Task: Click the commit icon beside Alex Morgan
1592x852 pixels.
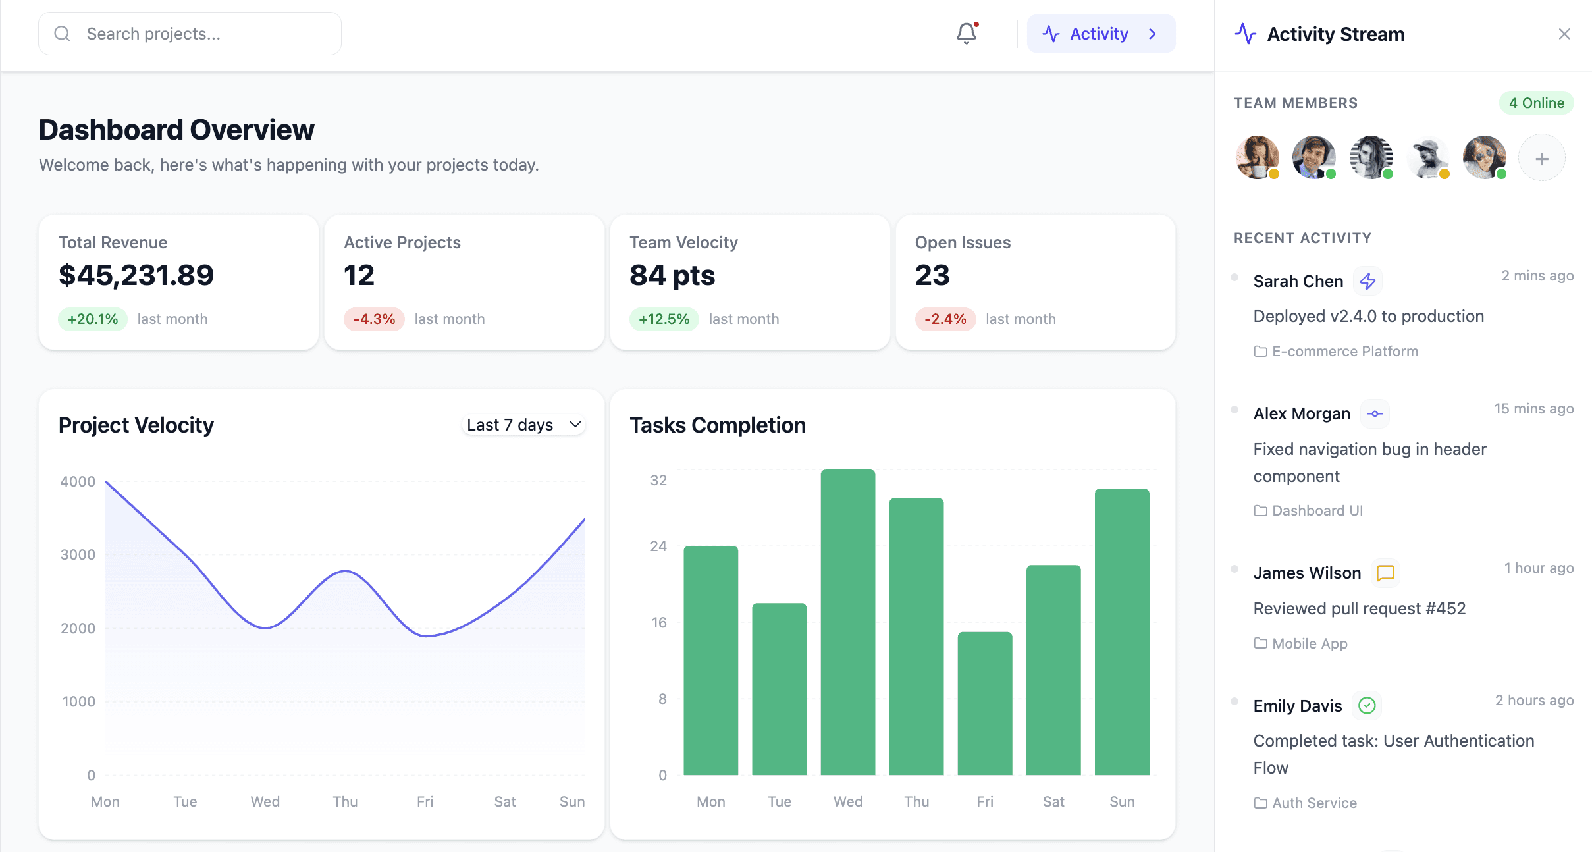Action: coord(1375,413)
